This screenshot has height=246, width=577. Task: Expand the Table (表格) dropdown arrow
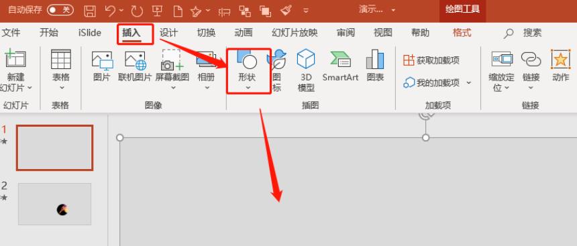[62, 88]
